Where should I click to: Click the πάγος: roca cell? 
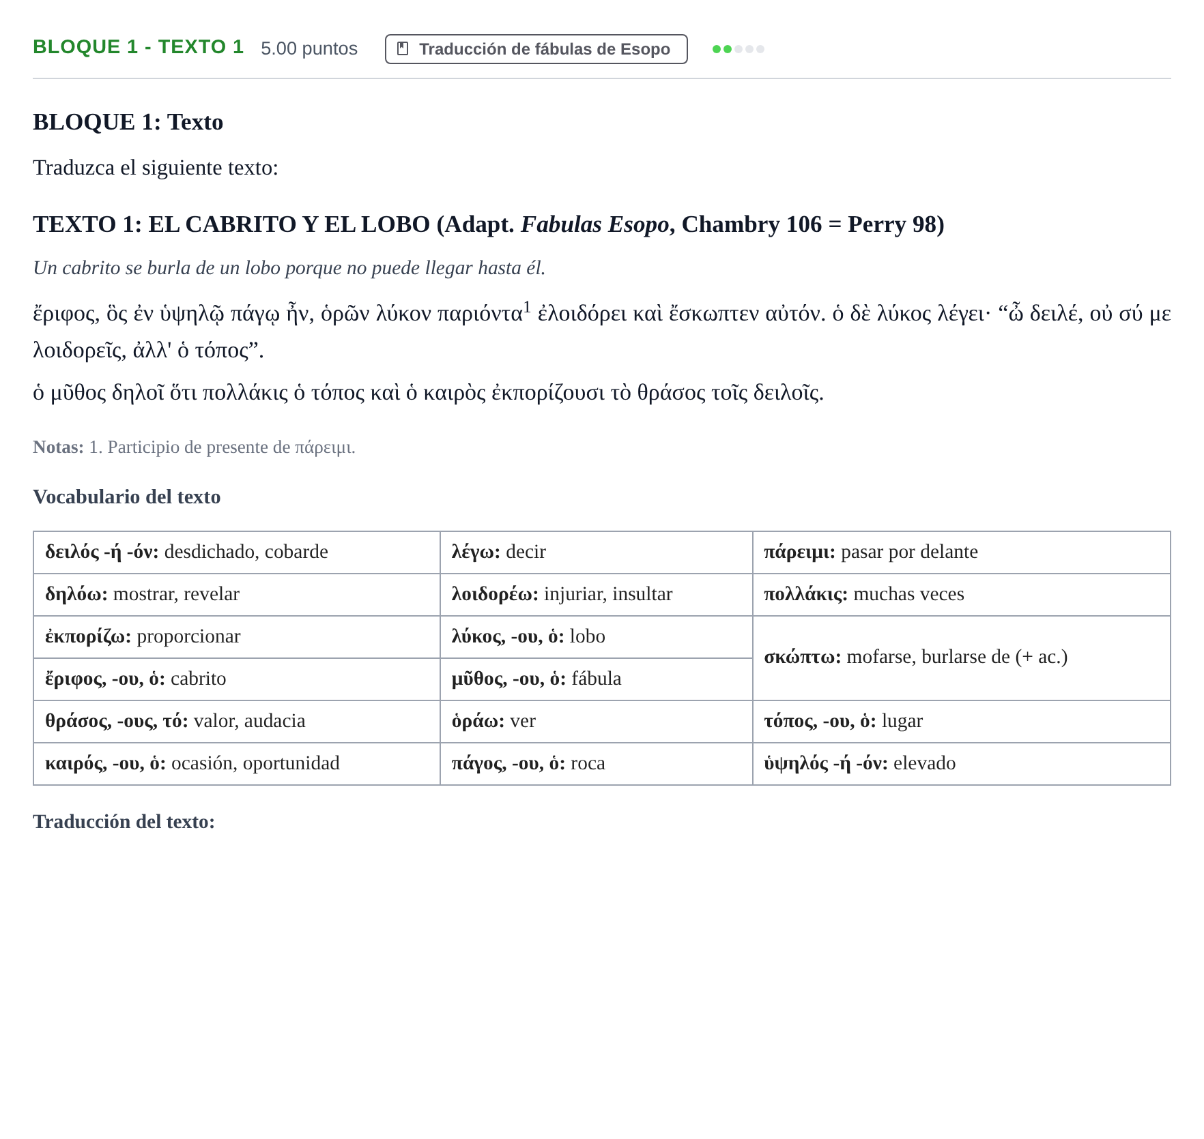tap(597, 764)
